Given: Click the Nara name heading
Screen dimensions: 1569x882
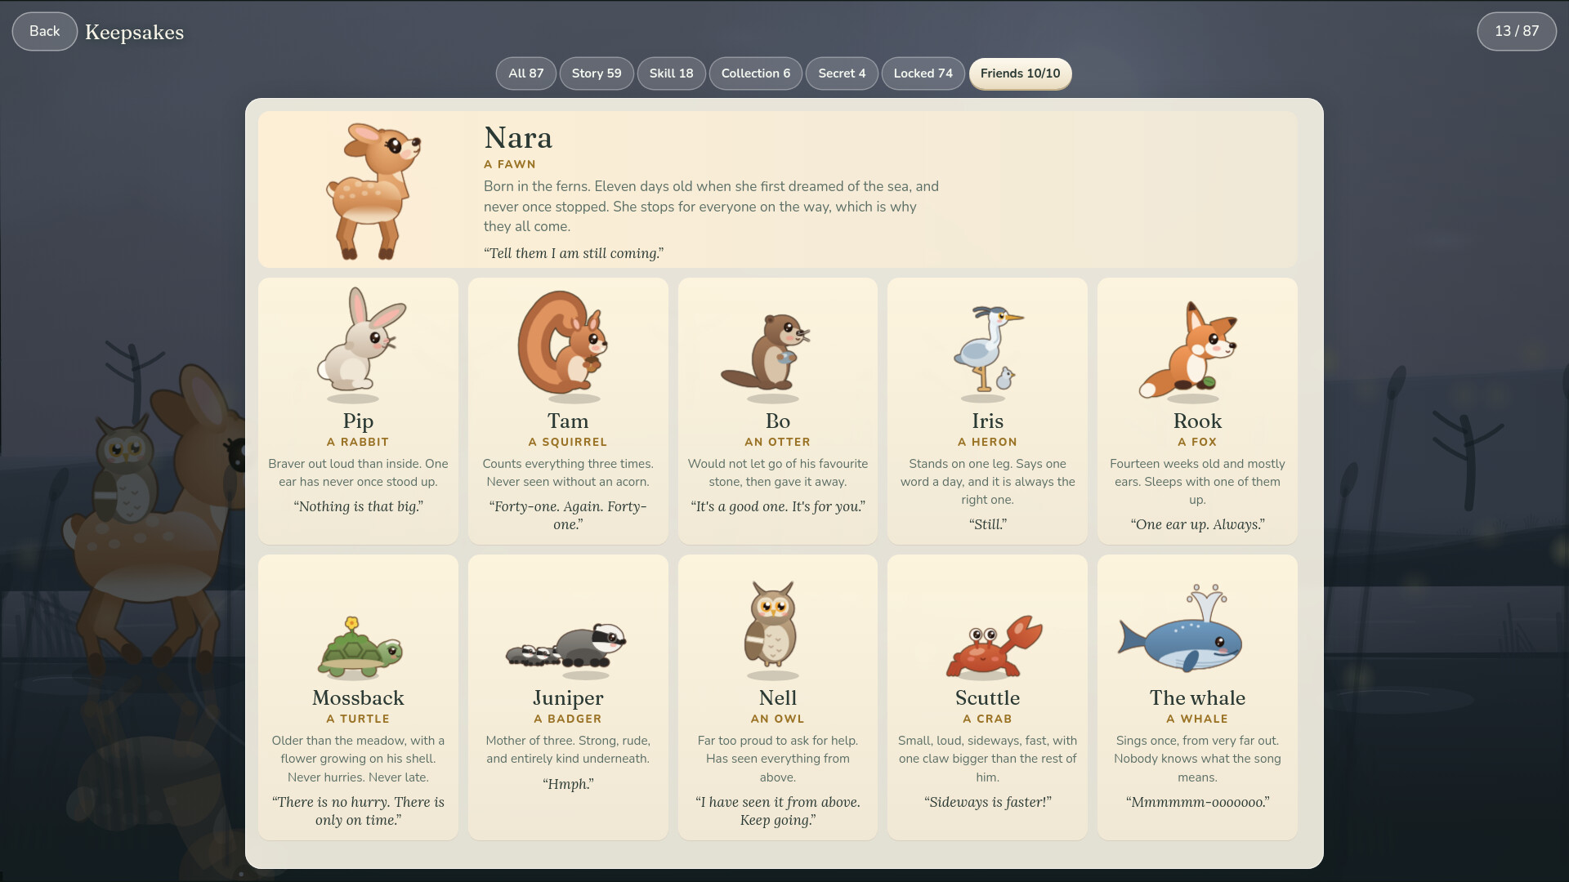Looking at the screenshot, I should (518, 137).
